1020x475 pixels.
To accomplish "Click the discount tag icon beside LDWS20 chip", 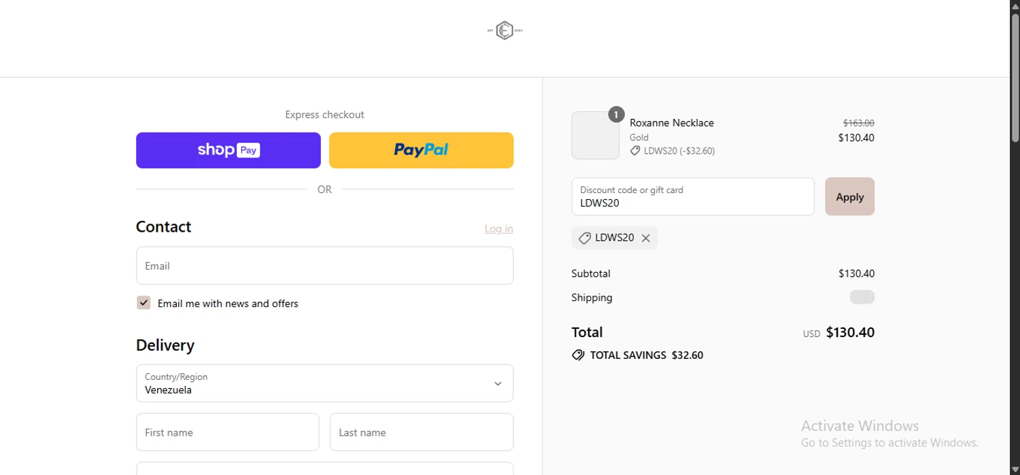I will (584, 238).
